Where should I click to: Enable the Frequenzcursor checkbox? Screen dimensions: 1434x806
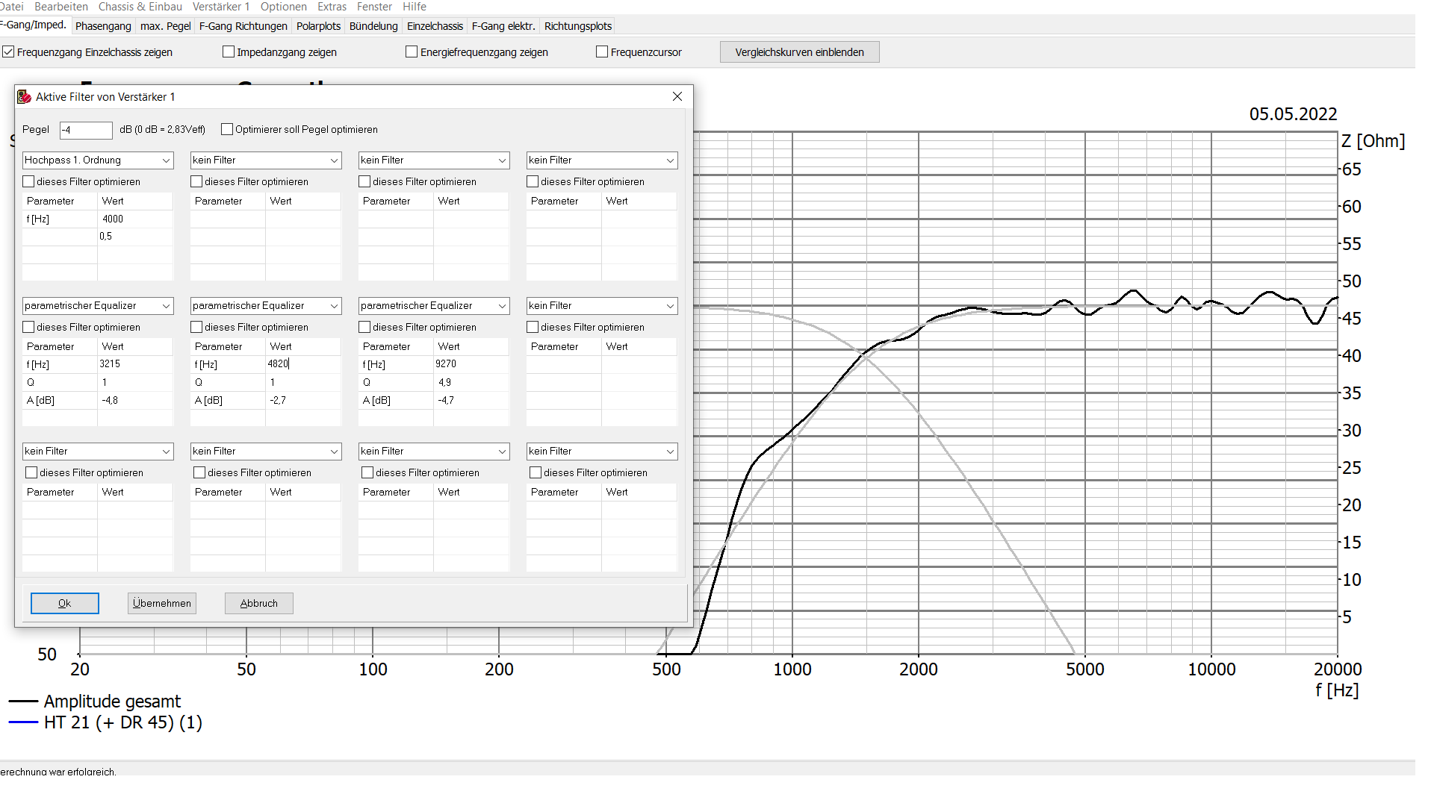(x=602, y=52)
